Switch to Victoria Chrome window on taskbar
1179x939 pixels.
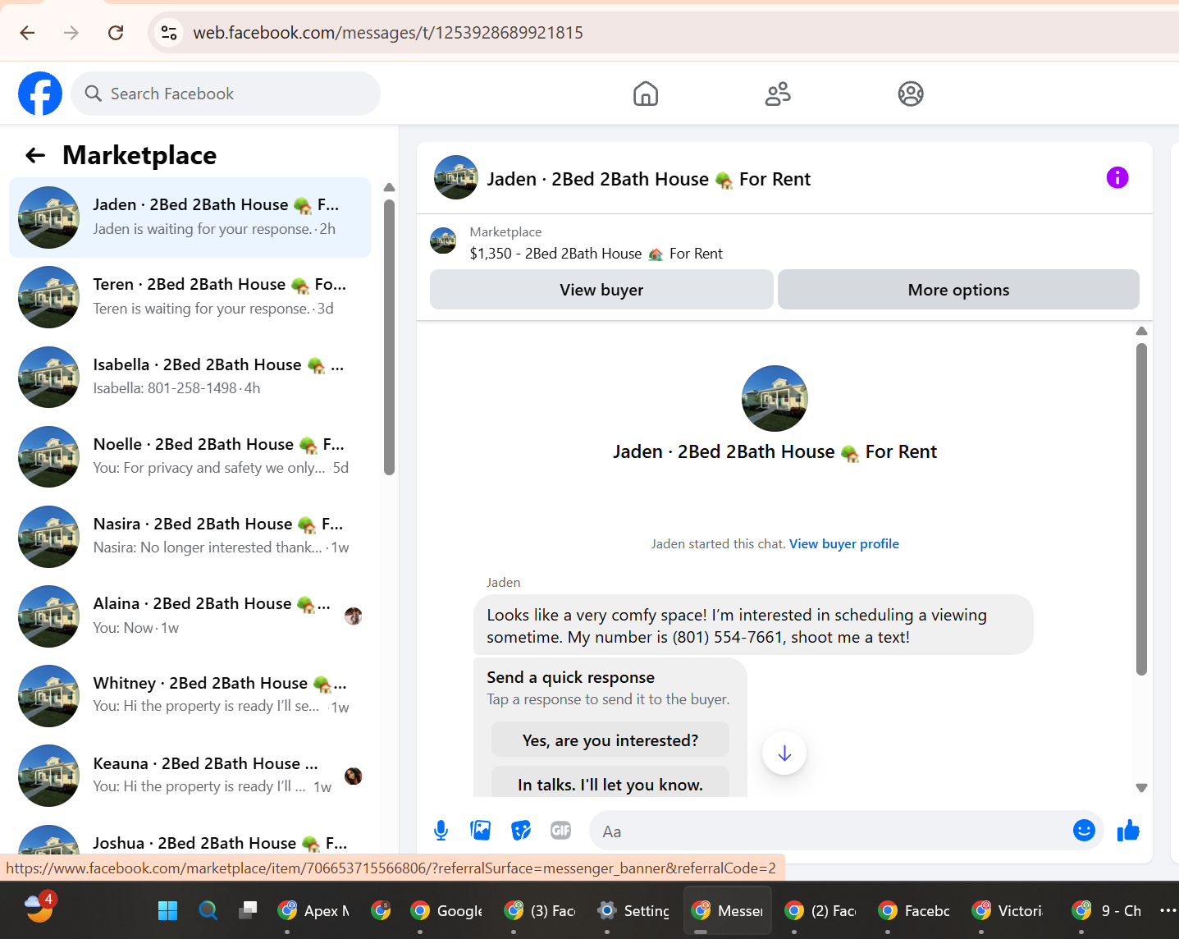[1008, 910]
